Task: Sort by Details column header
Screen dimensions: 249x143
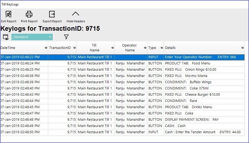Action: pyautogui.click(x=170, y=48)
